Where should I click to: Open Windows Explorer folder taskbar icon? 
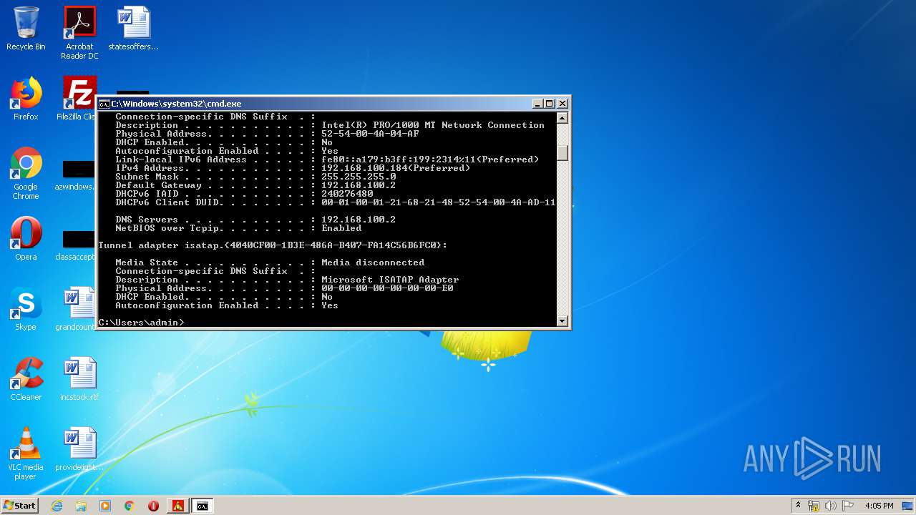81,506
